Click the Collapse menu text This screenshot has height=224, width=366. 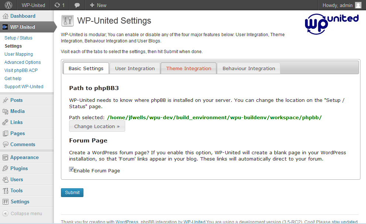click(26, 214)
